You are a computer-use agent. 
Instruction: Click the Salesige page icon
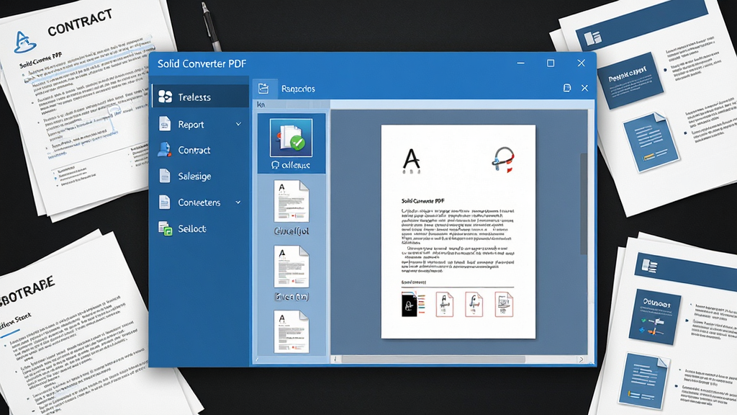pyautogui.click(x=165, y=176)
